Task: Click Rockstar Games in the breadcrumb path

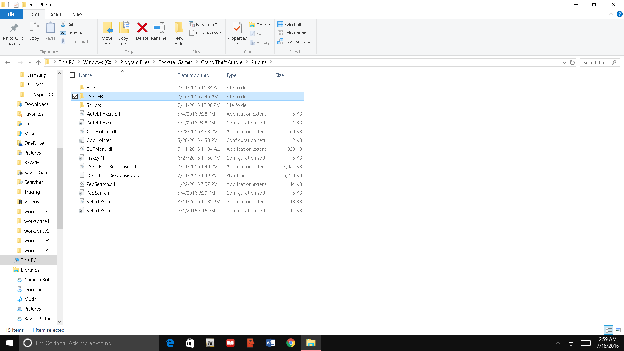Action: [x=175, y=62]
